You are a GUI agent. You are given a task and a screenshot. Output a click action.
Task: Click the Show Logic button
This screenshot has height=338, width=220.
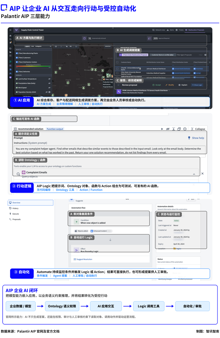click(x=197, y=85)
